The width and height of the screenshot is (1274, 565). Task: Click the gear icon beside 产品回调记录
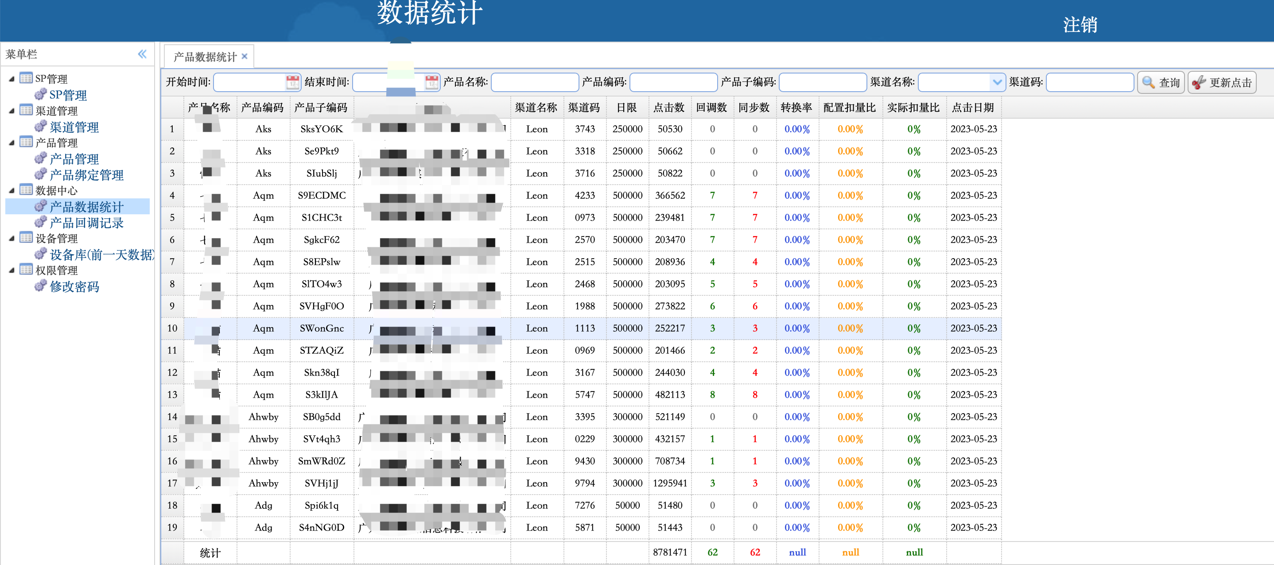[41, 222]
